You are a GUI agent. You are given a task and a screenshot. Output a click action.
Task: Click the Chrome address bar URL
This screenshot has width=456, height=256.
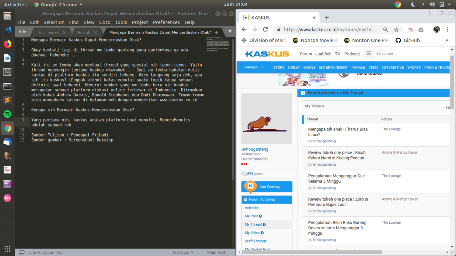click(330, 30)
